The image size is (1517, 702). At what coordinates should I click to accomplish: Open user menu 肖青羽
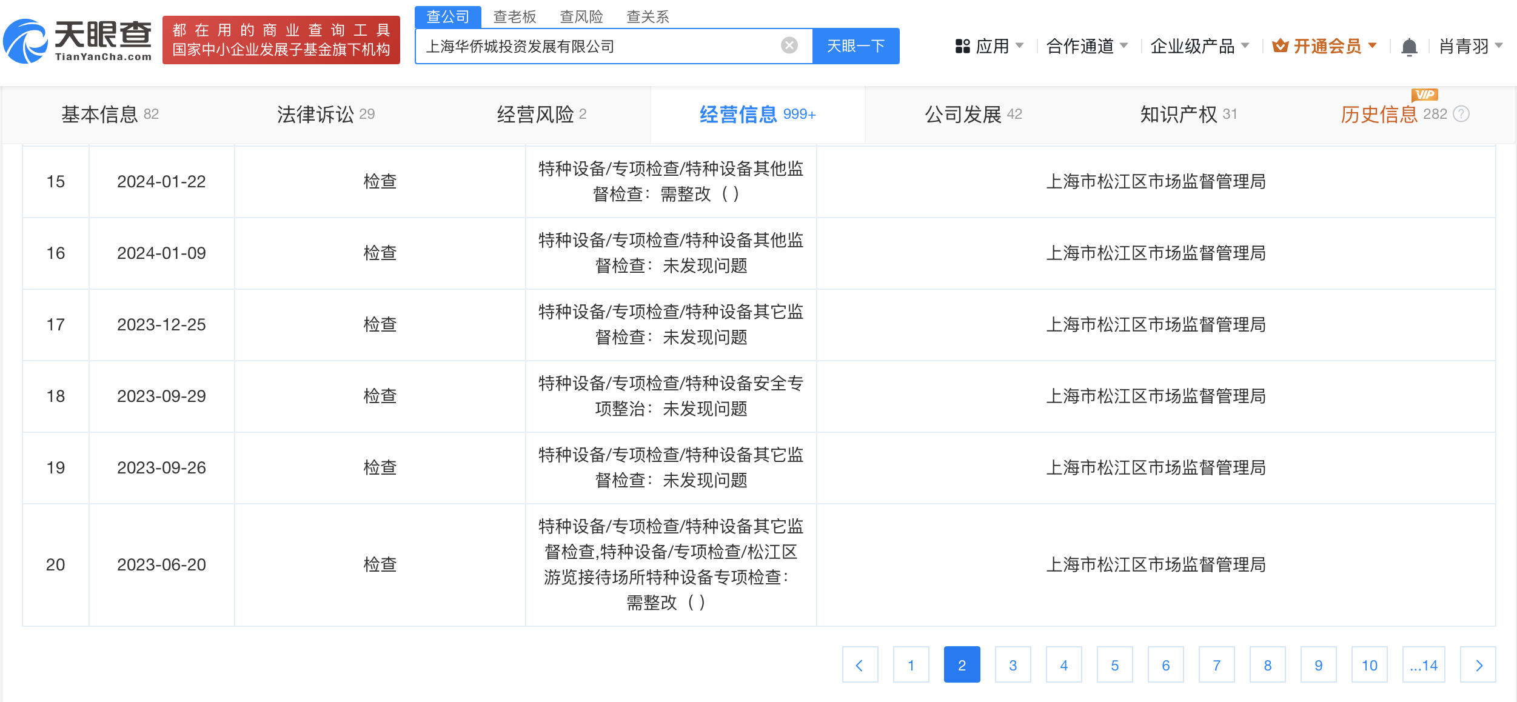pyautogui.click(x=1471, y=46)
